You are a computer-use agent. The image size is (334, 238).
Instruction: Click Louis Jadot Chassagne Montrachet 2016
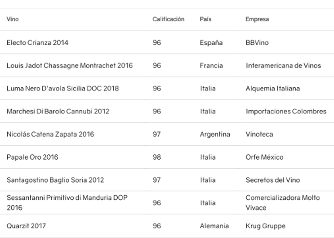tap(70, 66)
